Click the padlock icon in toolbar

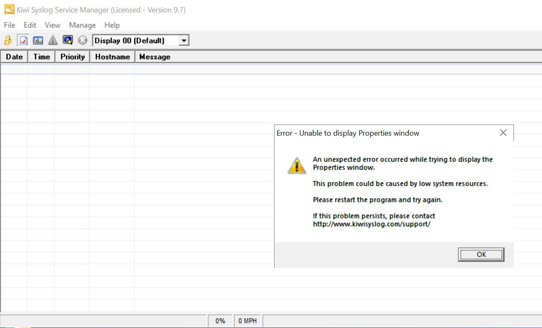(8, 41)
